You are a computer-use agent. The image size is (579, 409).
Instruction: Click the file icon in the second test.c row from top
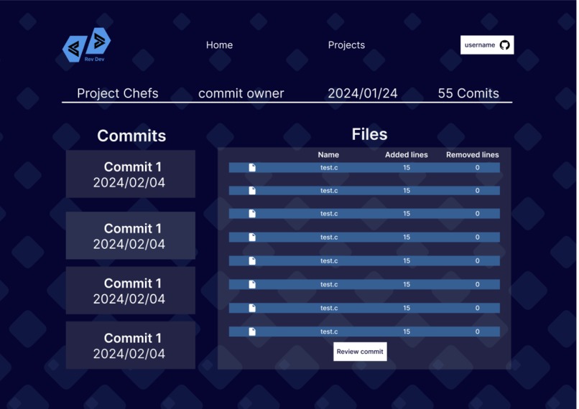(x=252, y=190)
